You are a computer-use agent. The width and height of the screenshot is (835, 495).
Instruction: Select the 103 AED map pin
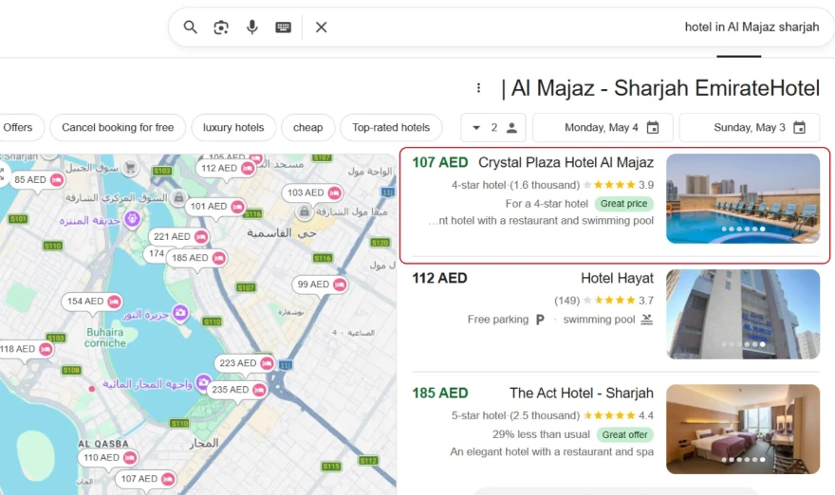[x=312, y=192]
